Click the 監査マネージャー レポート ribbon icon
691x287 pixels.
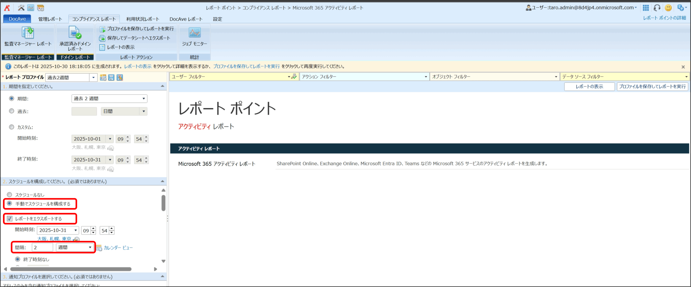coord(28,33)
